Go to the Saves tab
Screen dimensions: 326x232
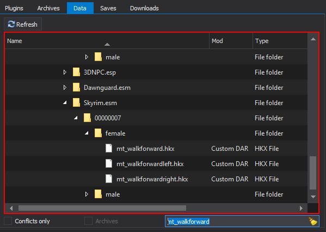(x=108, y=8)
